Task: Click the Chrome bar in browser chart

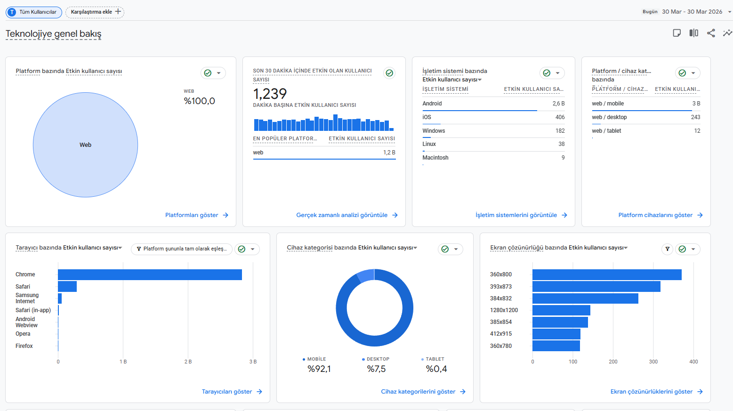Action: click(150, 274)
